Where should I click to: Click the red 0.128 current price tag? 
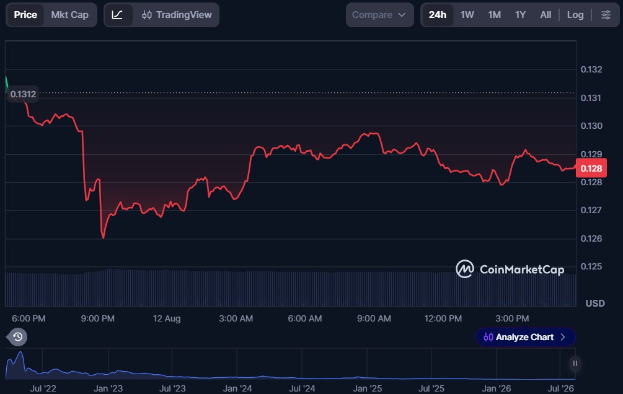tap(591, 169)
